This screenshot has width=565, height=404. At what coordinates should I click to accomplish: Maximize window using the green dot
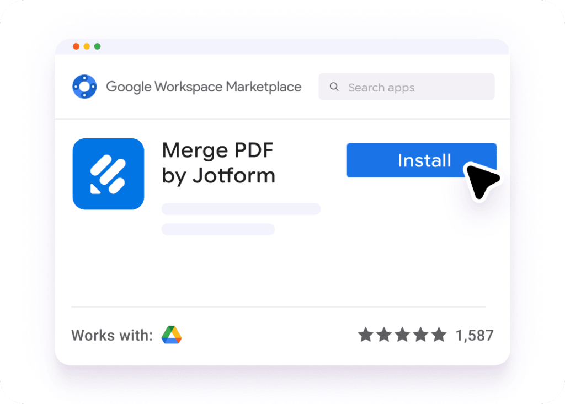97,46
